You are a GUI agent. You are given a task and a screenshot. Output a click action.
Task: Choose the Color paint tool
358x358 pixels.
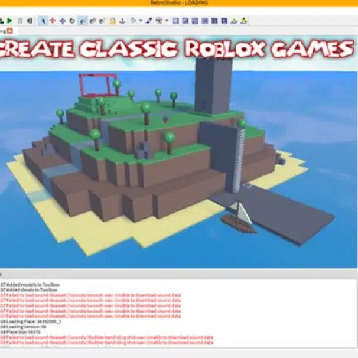pyautogui.click(x=149, y=21)
